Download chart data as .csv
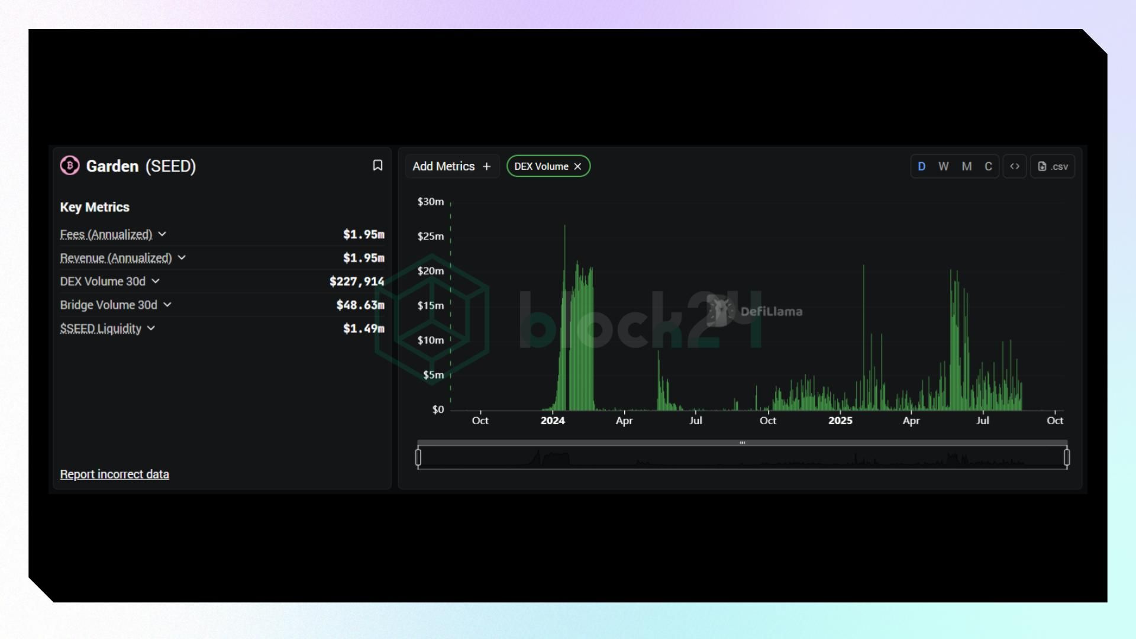This screenshot has width=1136, height=639. point(1053,166)
